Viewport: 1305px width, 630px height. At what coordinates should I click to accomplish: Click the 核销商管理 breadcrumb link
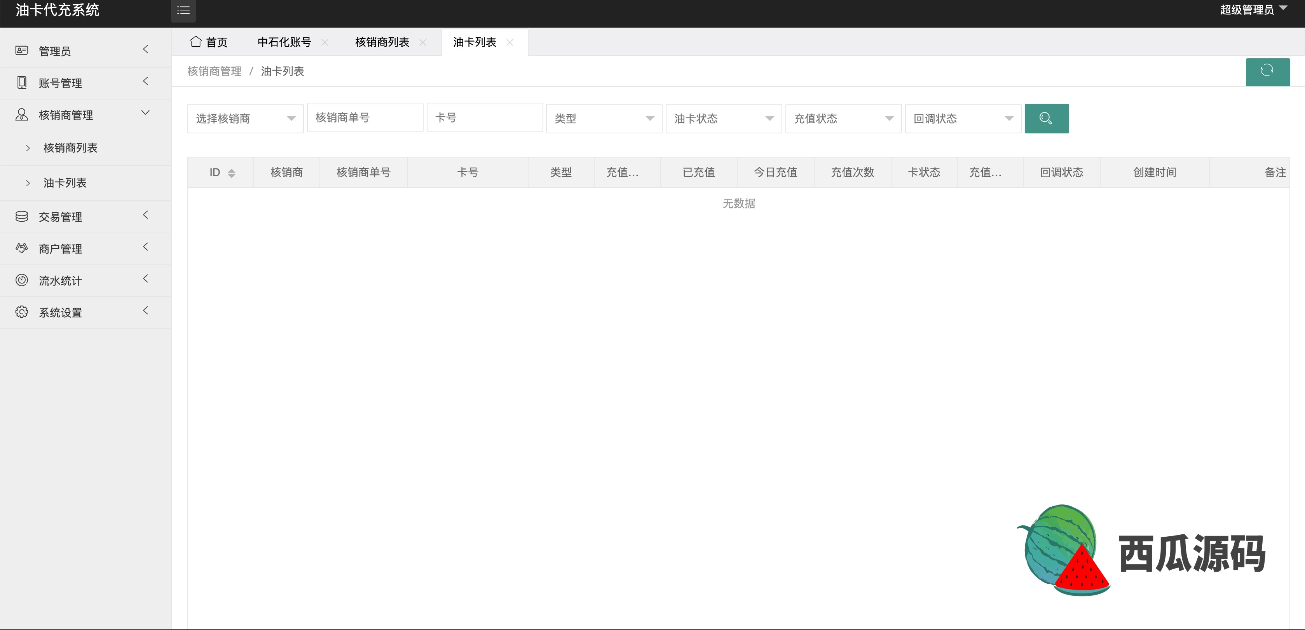[214, 71]
